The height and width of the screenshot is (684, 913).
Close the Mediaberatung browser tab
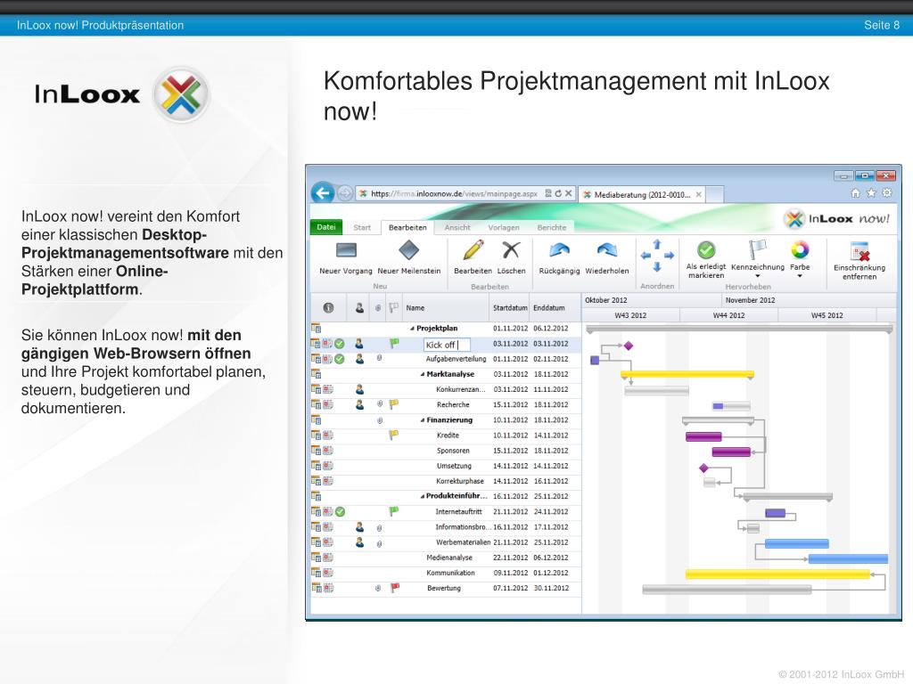698,195
